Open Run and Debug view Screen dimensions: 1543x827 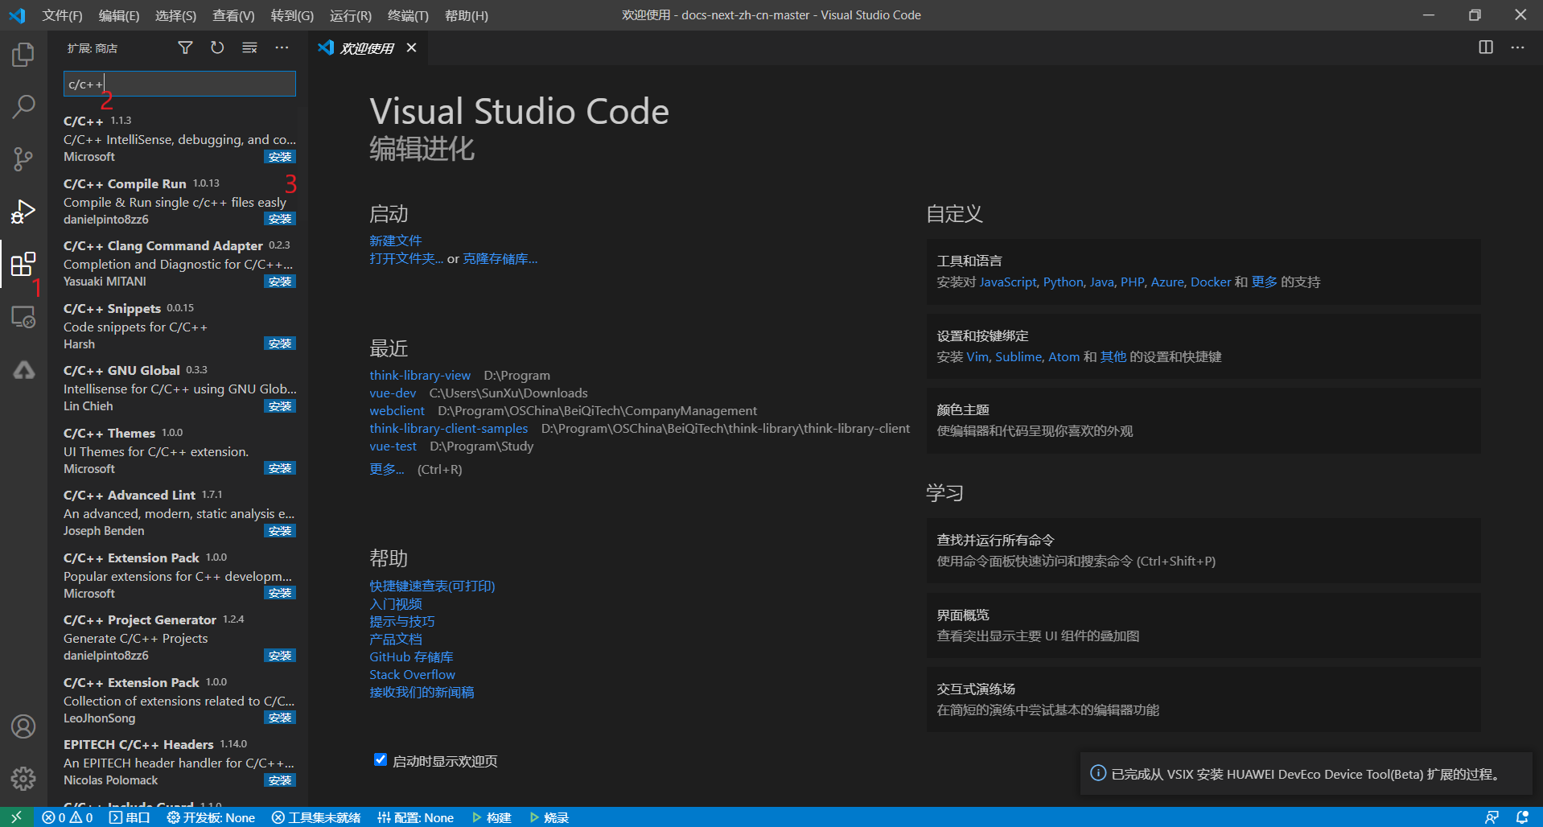[23, 211]
